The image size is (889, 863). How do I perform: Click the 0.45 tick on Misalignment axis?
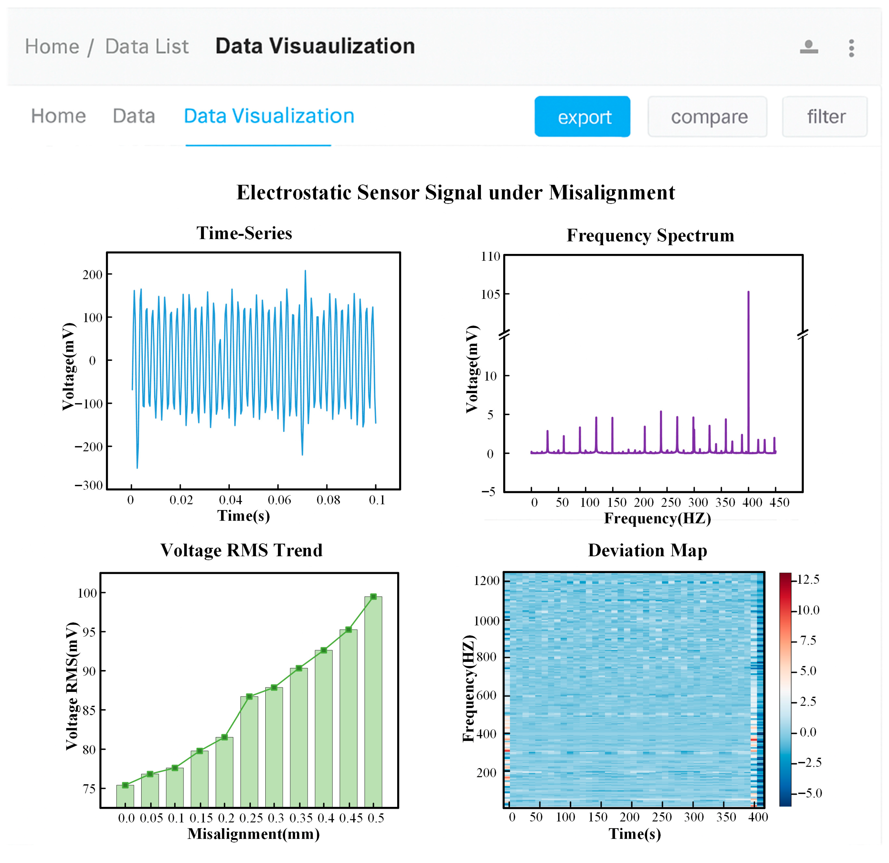(351, 818)
